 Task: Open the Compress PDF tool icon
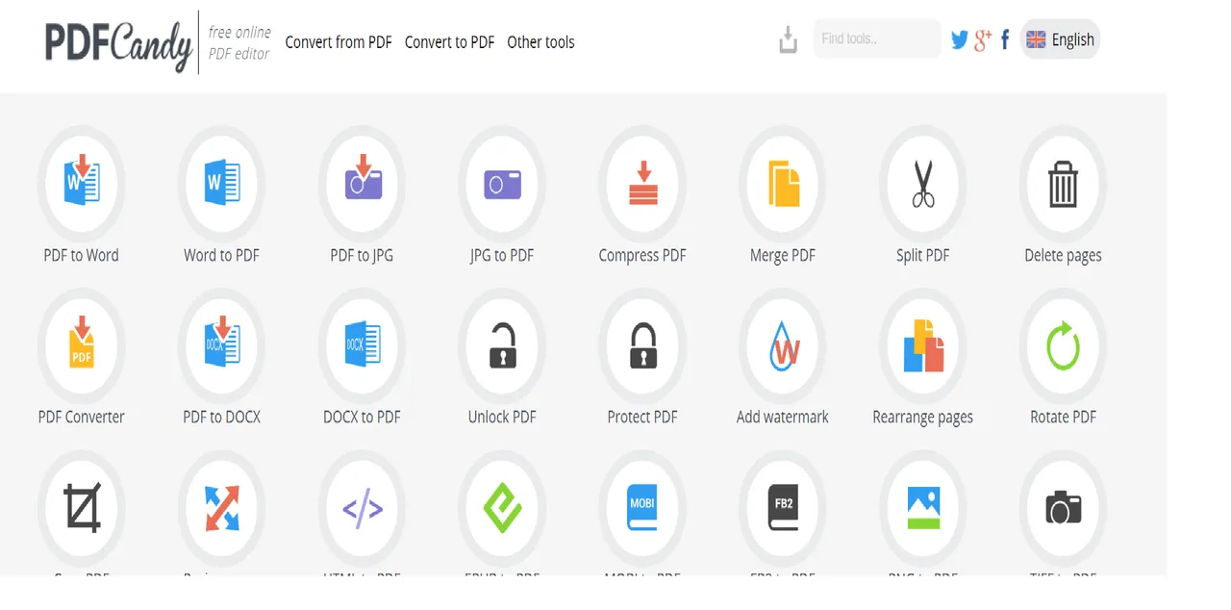(642, 184)
